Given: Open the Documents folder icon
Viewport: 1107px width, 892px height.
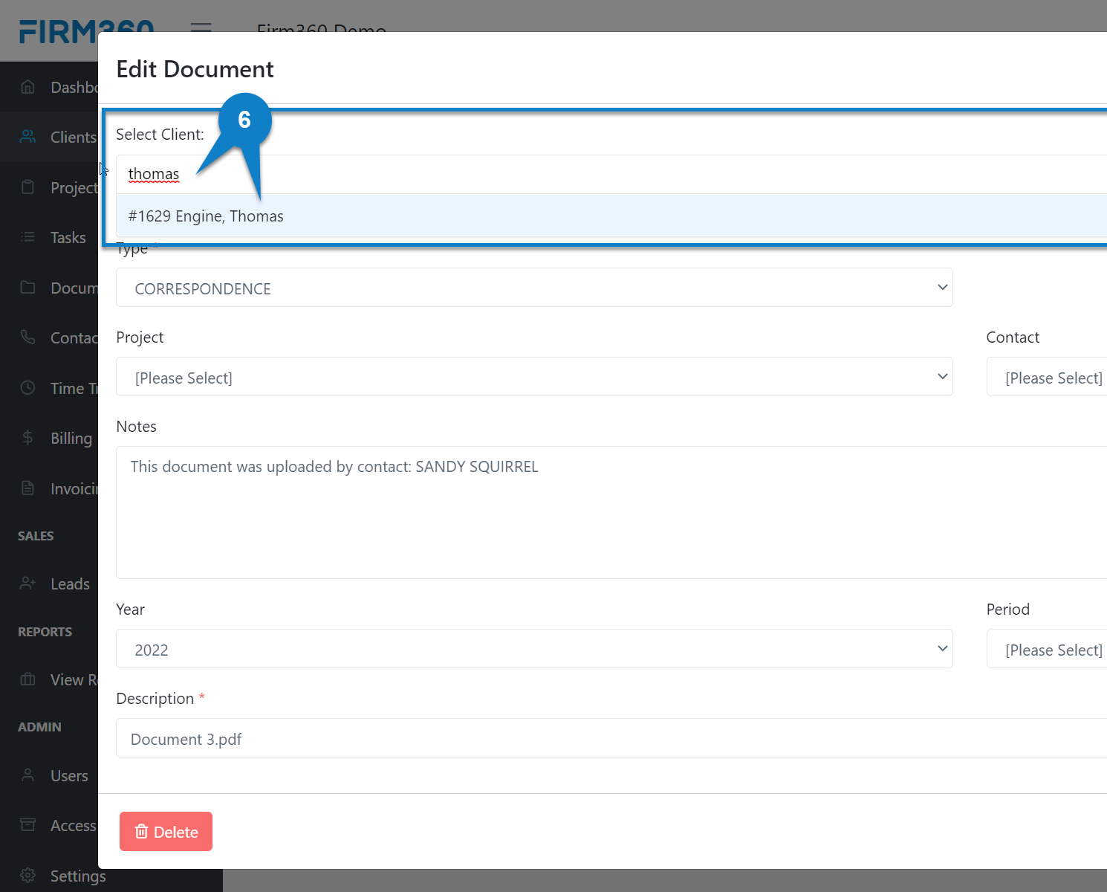Looking at the screenshot, I should (x=27, y=288).
